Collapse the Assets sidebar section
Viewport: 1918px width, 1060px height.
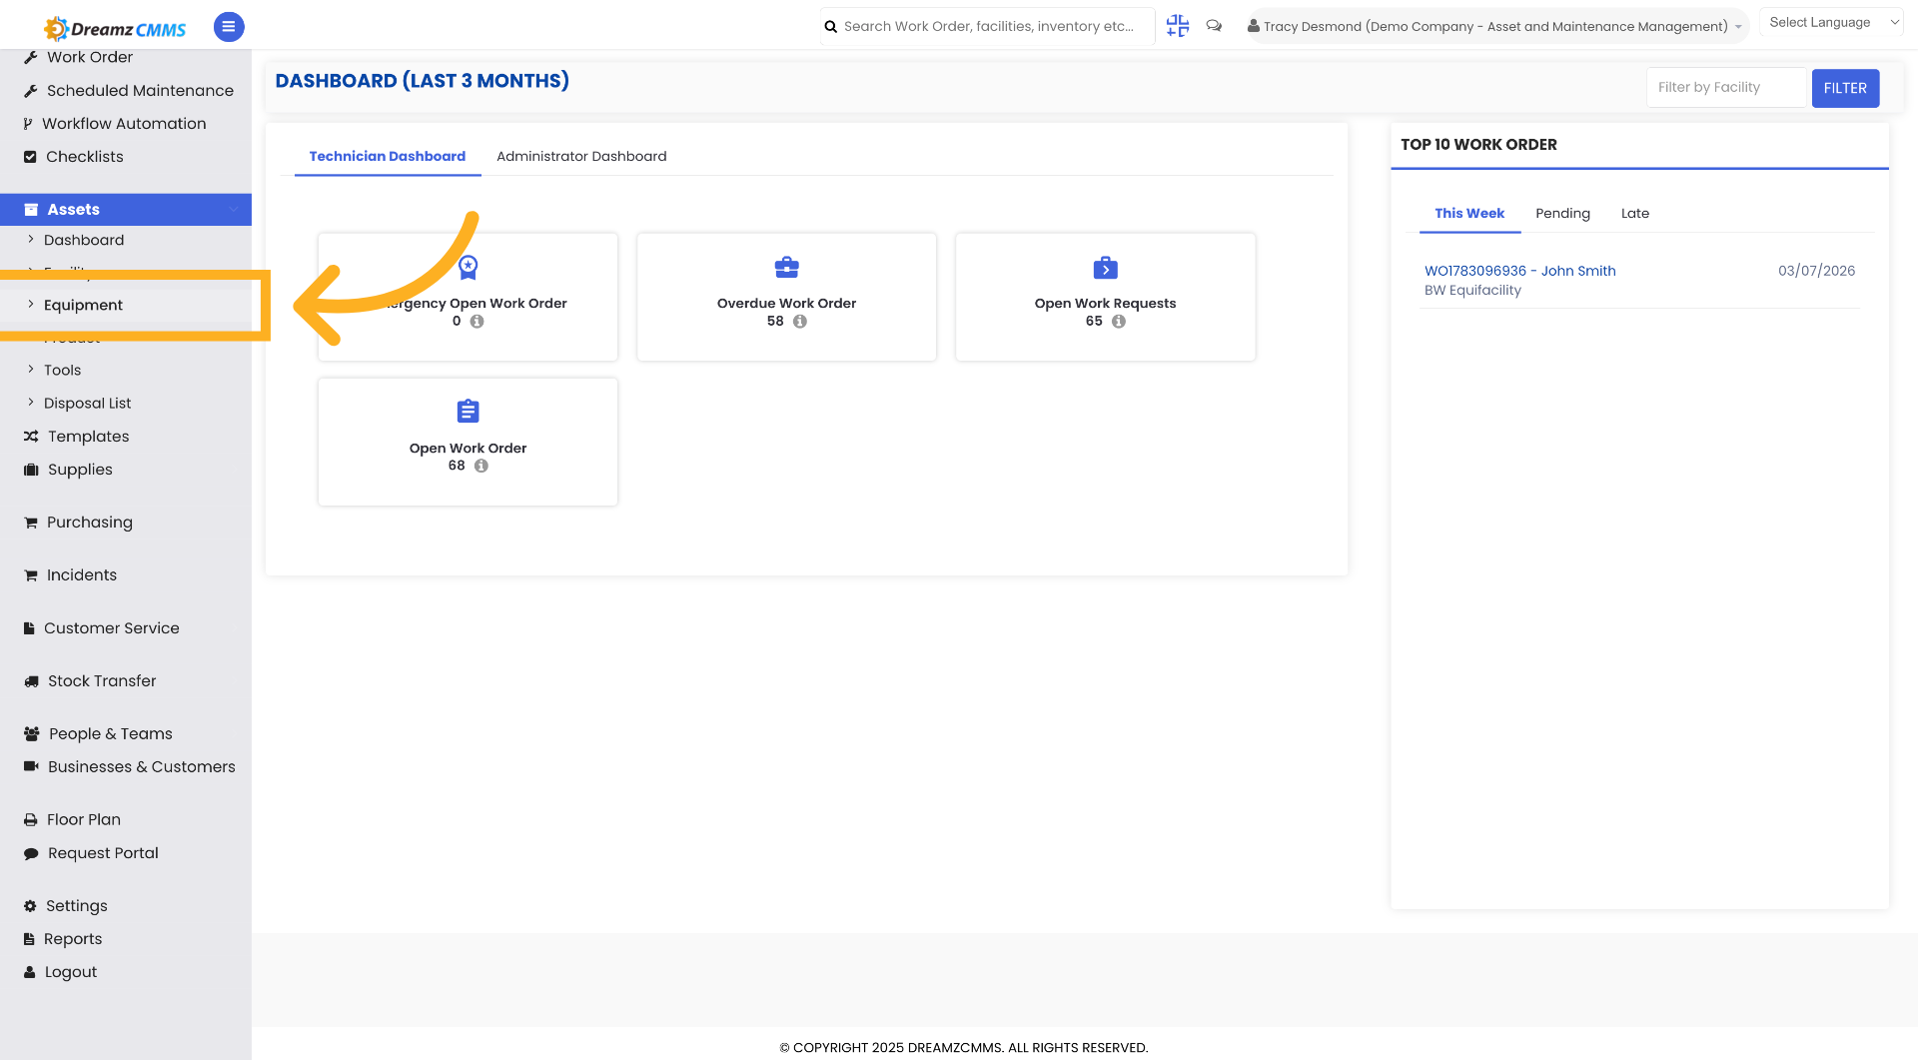126,209
